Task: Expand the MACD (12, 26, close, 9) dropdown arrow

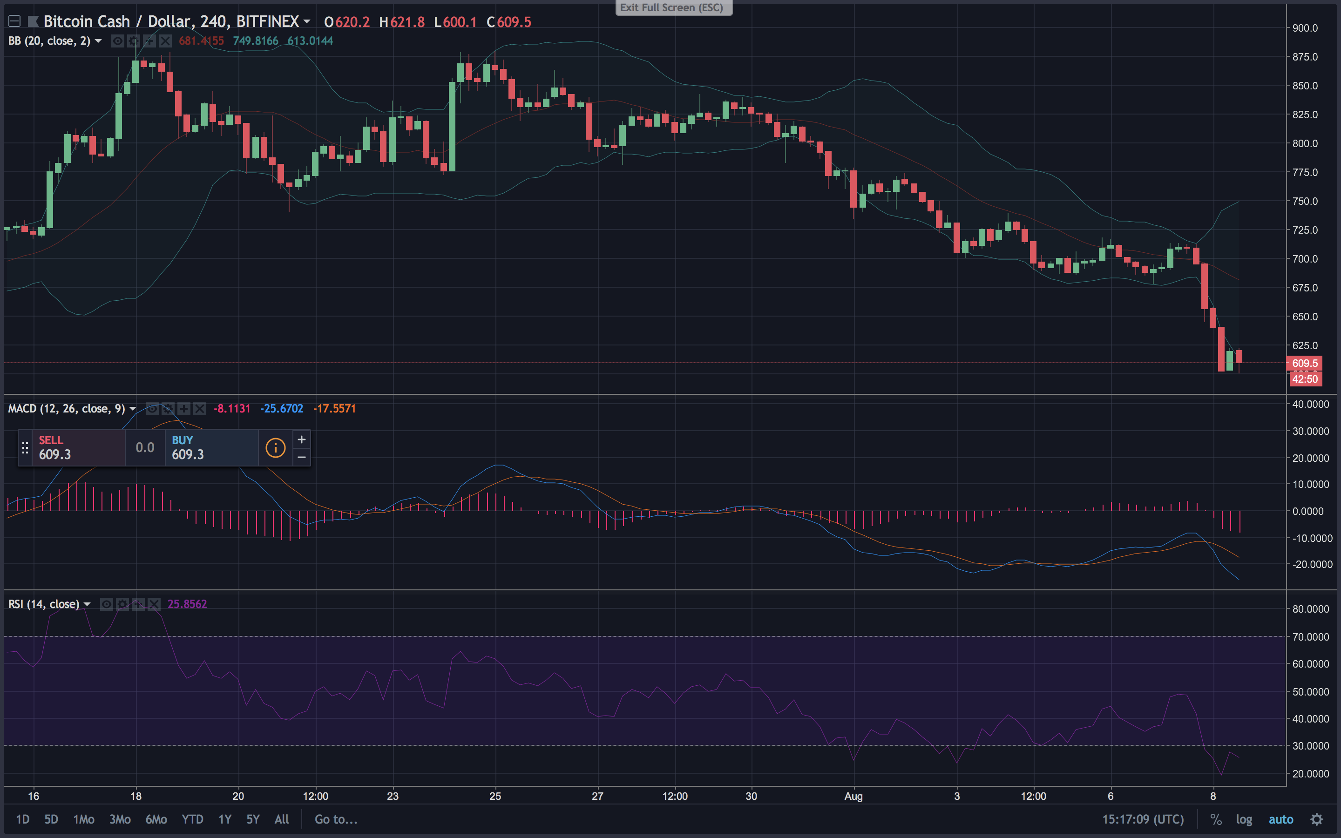Action: [132, 409]
